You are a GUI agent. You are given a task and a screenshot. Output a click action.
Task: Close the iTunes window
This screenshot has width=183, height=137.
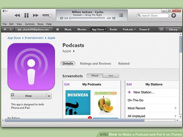176,11
